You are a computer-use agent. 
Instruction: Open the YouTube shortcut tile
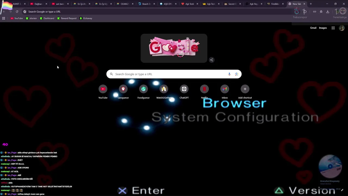[103, 92]
